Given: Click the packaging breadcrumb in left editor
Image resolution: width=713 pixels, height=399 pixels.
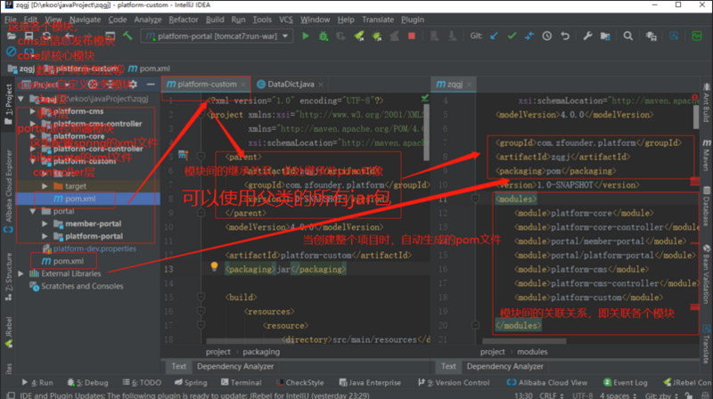Looking at the screenshot, I should [261, 352].
